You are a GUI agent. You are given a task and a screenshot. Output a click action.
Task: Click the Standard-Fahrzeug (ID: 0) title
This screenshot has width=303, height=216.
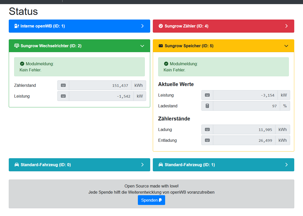point(46,165)
